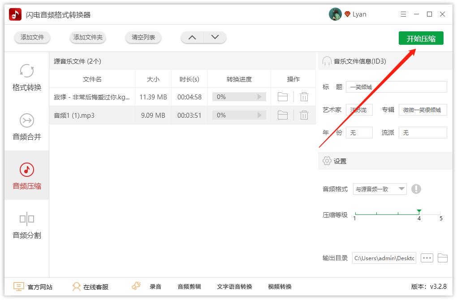This screenshot has height=300, width=457.
Task: Click the warning icon beside 音频格式
Action: [416, 189]
